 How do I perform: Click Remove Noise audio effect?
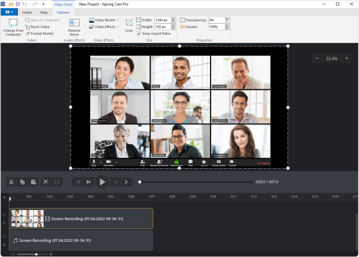(74, 27)
